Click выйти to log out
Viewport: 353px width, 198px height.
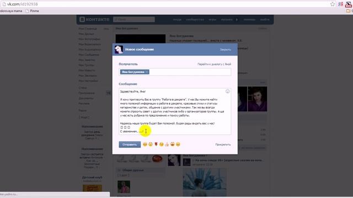(x=265, y=20)
